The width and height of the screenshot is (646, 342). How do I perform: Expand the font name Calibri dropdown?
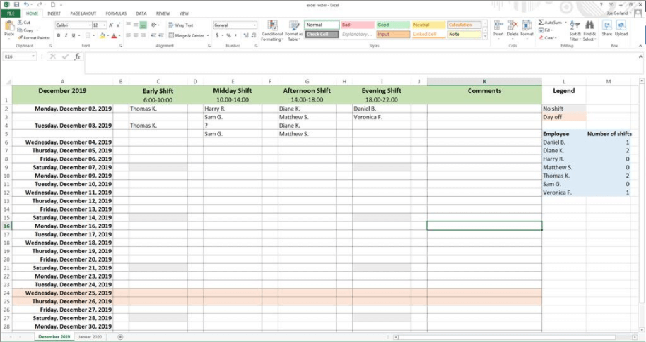pos(88,25)
